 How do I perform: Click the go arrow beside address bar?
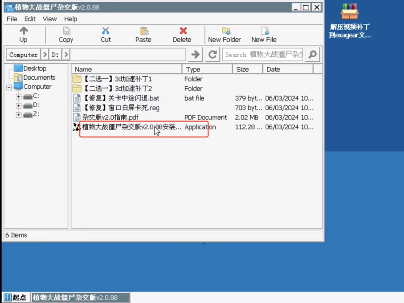195,55
